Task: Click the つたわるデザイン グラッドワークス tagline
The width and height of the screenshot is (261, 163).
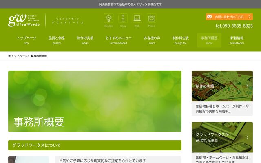Action: click(68, 21)
